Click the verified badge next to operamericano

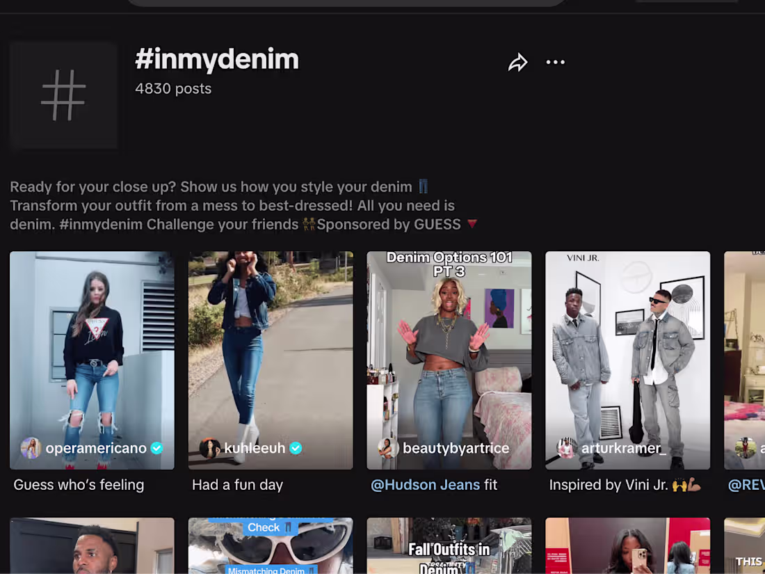click(156, 448)
